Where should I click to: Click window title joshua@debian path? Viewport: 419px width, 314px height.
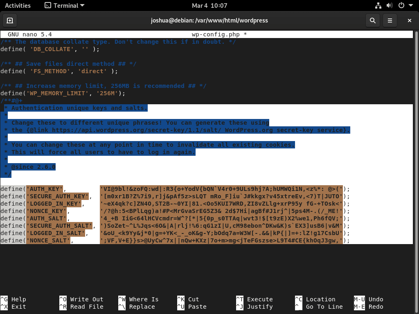point(209,20)
